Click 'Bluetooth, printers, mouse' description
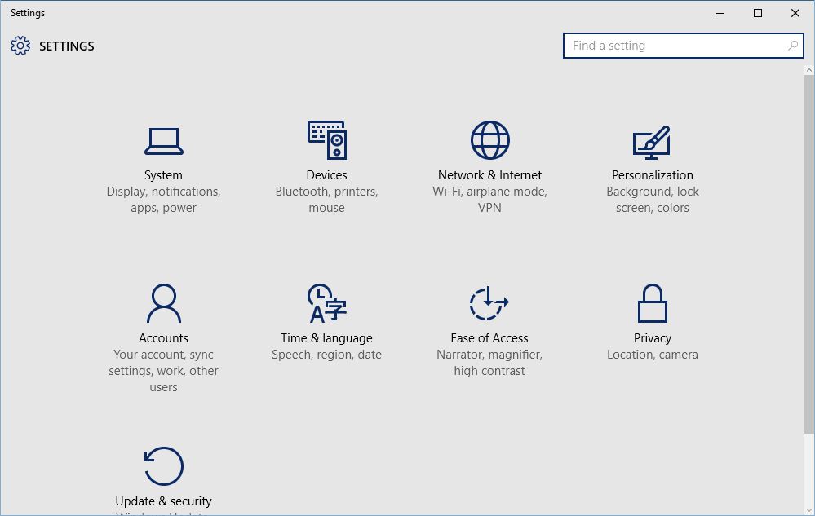Image resolution: width=815 pixels, height=516 pixels. [326, 200]
